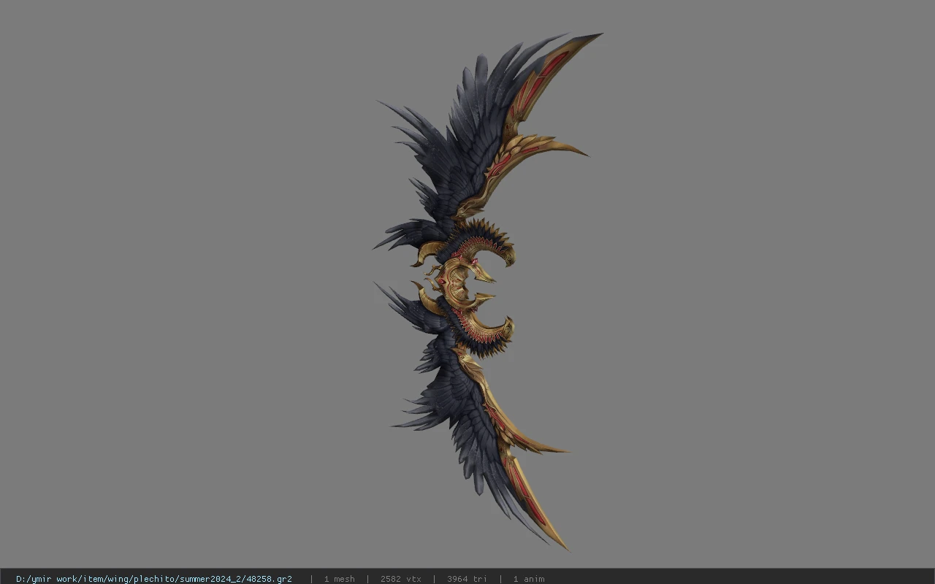Viewport: 935px width, 584px height.
Task: Click the '1 mesh' status bar entry
Action: 339,579
